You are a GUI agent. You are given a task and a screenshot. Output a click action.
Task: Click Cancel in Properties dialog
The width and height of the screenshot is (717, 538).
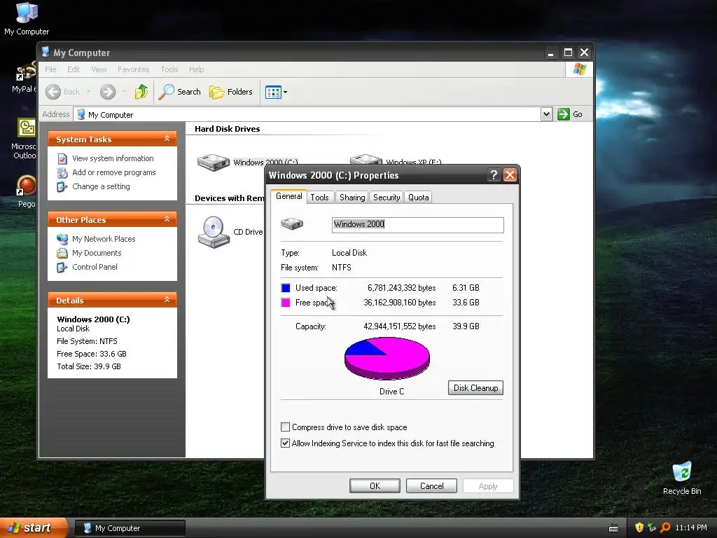431,486
